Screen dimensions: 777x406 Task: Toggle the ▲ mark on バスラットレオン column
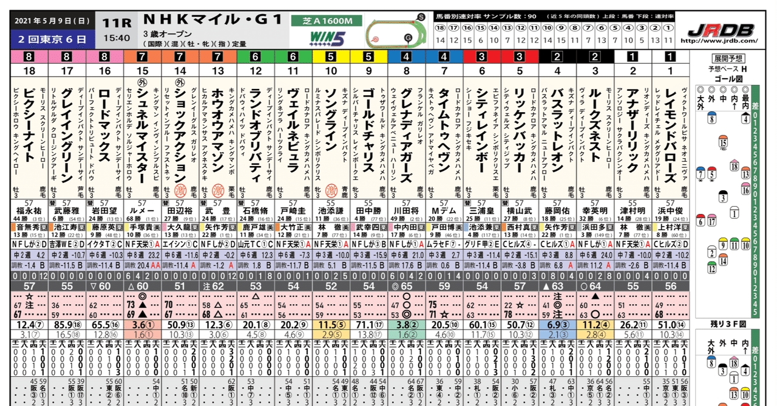546,286
